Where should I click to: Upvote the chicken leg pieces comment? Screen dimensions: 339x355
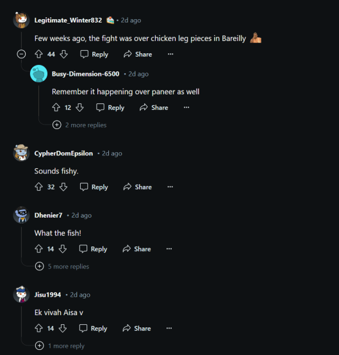[x=38, y=54]
